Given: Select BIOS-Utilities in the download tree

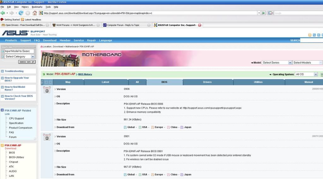Looking at the screenshot, I should coord(16,157).
